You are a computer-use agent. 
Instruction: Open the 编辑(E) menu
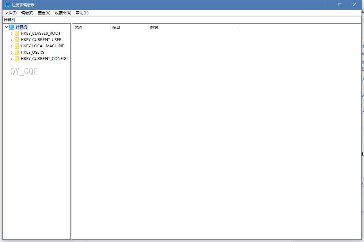pos(27,13)
